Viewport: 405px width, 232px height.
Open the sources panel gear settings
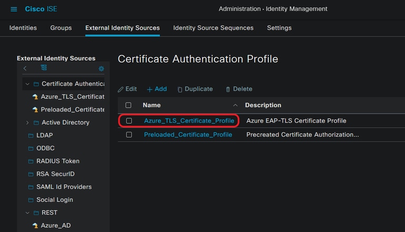point(101,69)
